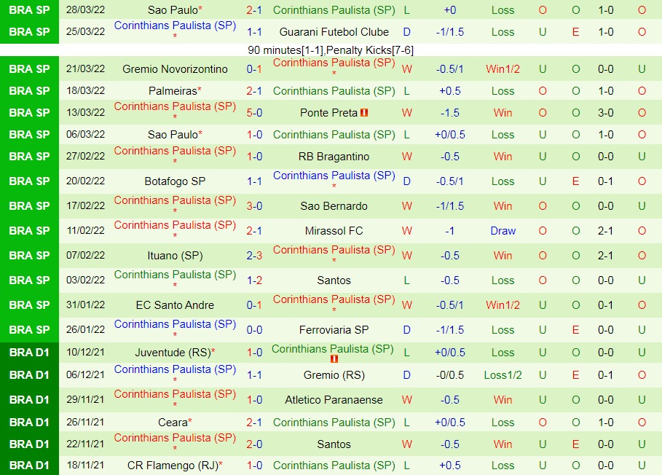Open Ituano (SP) team link
Screen dimensions: 662x475
point(175,256)
